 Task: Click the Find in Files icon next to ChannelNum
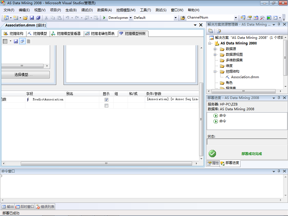click(183, 18)
